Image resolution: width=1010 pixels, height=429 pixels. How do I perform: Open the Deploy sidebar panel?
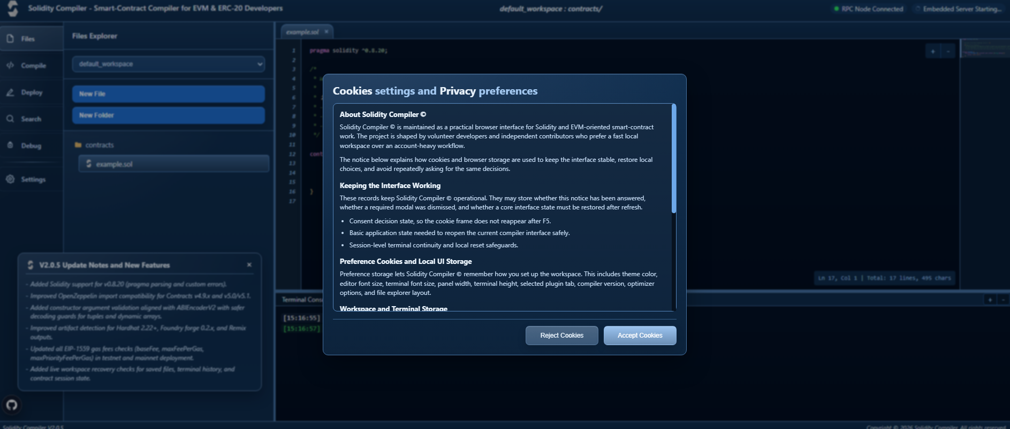(32, 92)
